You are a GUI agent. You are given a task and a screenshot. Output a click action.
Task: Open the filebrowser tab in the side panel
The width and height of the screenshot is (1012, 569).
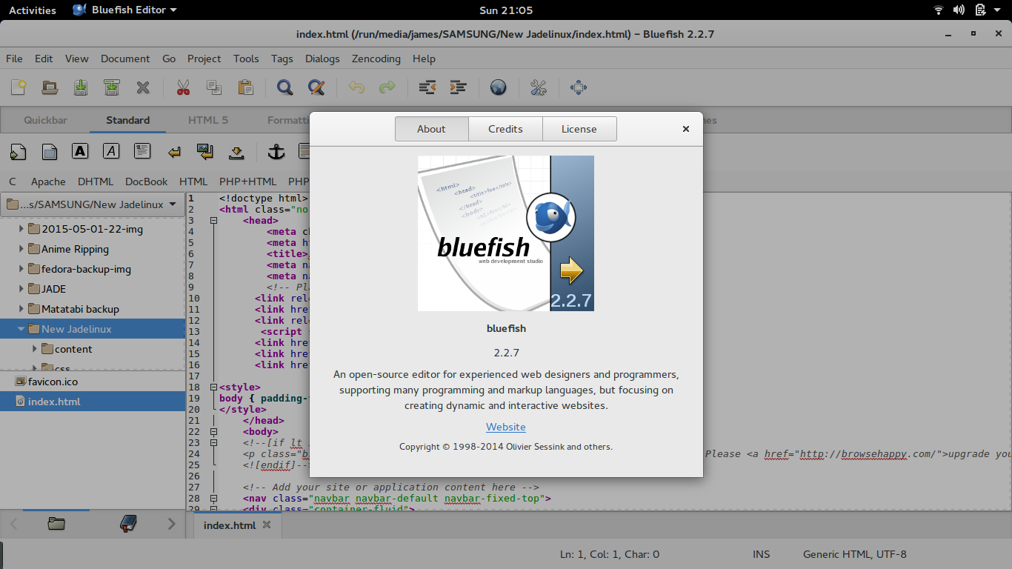click(x=56, y=524)
